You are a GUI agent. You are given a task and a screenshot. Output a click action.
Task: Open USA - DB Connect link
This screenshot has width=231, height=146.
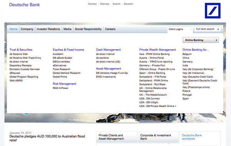[x=149, y=99]
